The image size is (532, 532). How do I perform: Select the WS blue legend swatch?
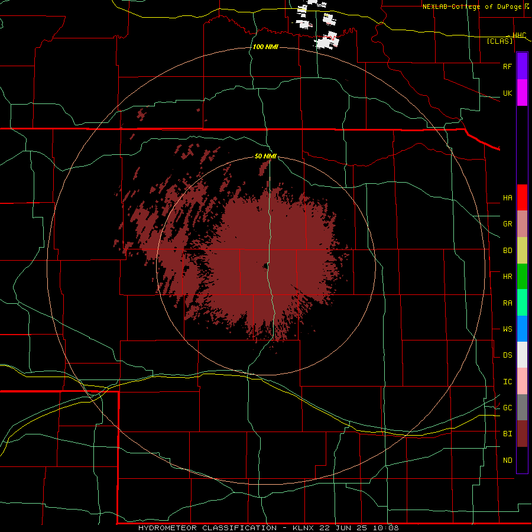(522, 329)
